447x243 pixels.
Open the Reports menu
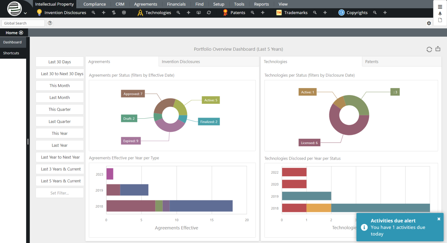tap(261, 4)
